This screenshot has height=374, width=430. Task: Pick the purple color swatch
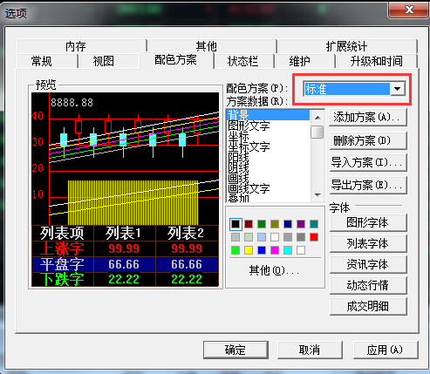(301, 224)
